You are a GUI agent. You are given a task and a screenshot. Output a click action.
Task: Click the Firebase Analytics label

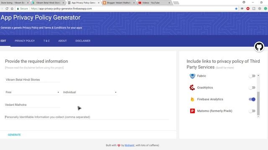coord(210,99)
